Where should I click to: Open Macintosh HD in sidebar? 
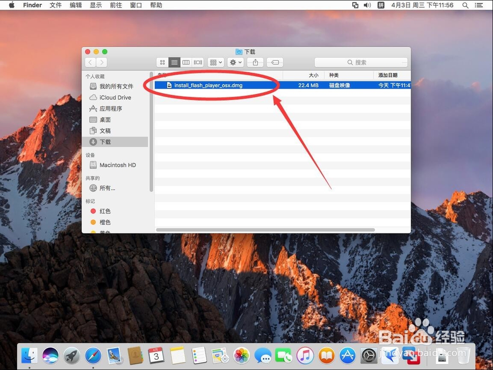[115, 165]
